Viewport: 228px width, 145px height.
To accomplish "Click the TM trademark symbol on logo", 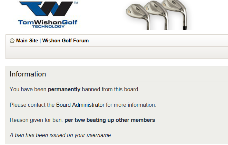I will (x=76, y=2).
